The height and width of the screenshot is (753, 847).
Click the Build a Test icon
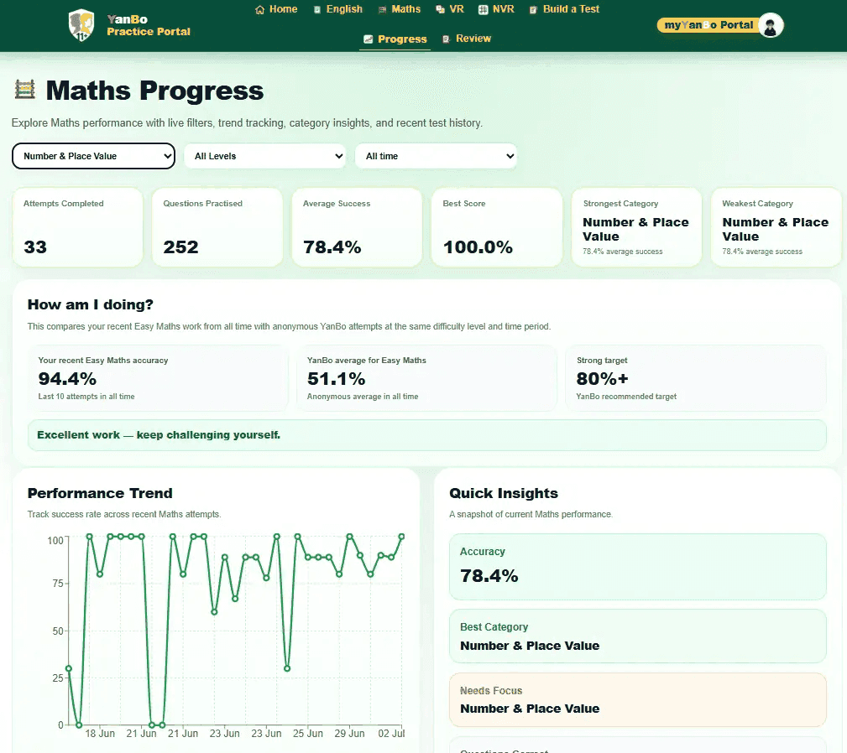click(533, 10)
